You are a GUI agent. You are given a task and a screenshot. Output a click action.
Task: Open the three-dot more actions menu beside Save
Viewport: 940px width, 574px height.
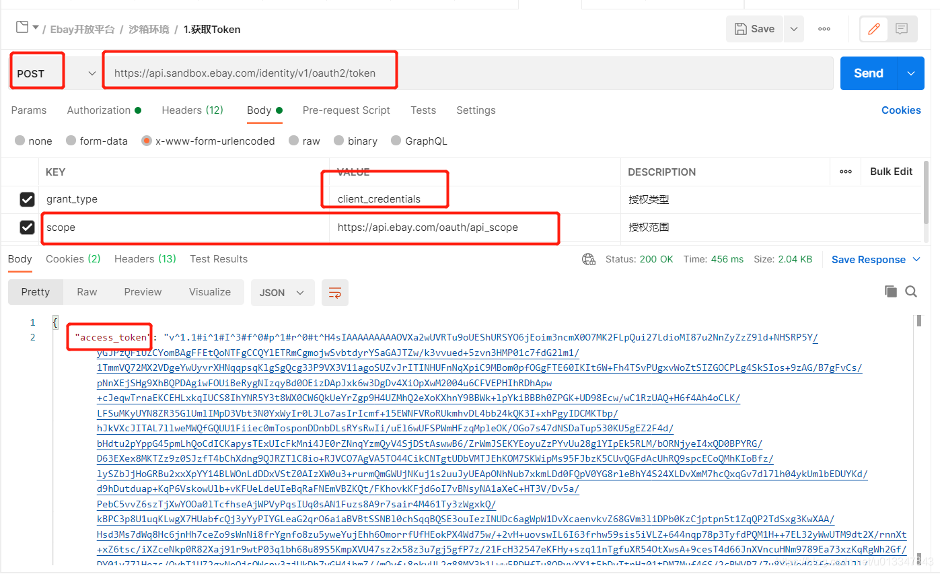point(824,29)
